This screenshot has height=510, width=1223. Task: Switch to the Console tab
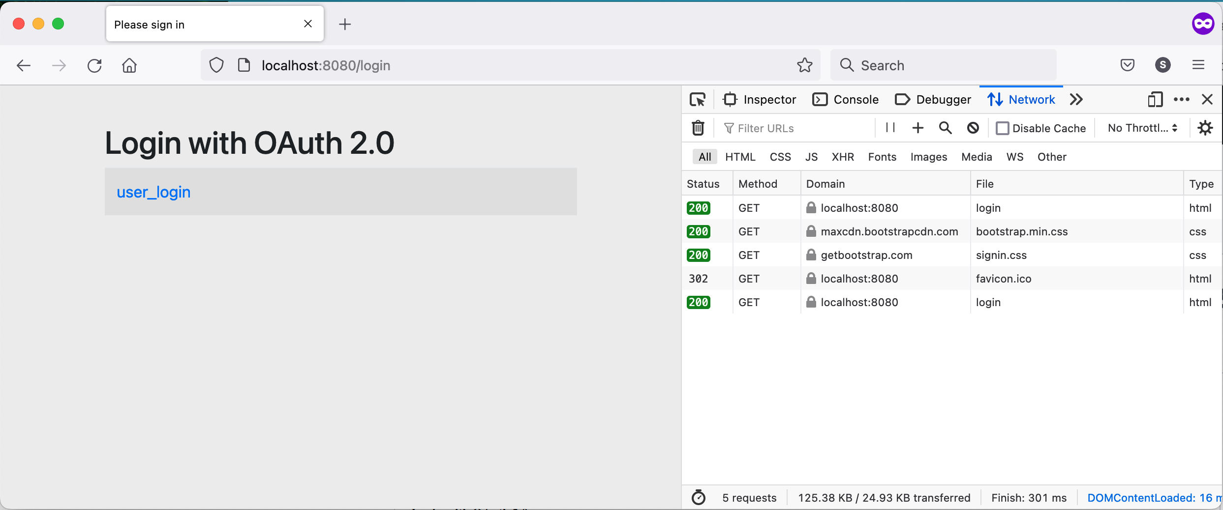[x=845, y=99]
